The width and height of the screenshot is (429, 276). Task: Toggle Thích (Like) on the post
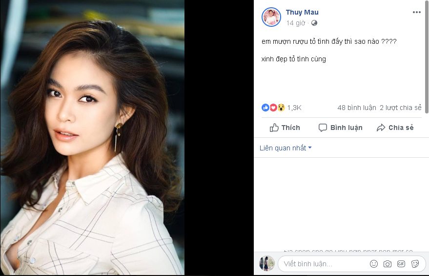coord(285,128)
